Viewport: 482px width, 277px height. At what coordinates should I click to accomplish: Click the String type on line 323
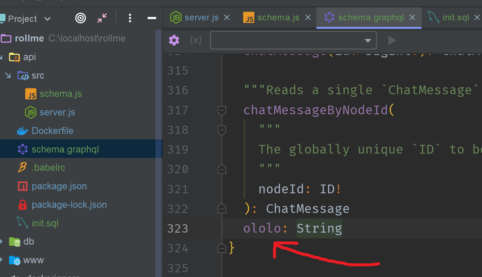[319, 229]
